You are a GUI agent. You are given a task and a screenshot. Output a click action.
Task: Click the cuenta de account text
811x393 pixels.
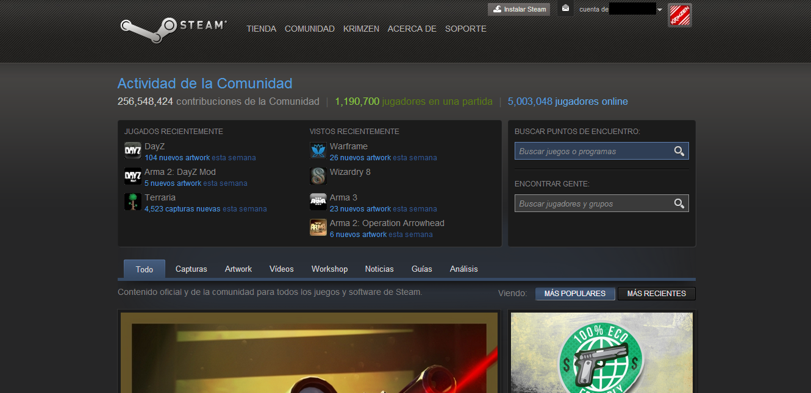click(594, 9)
